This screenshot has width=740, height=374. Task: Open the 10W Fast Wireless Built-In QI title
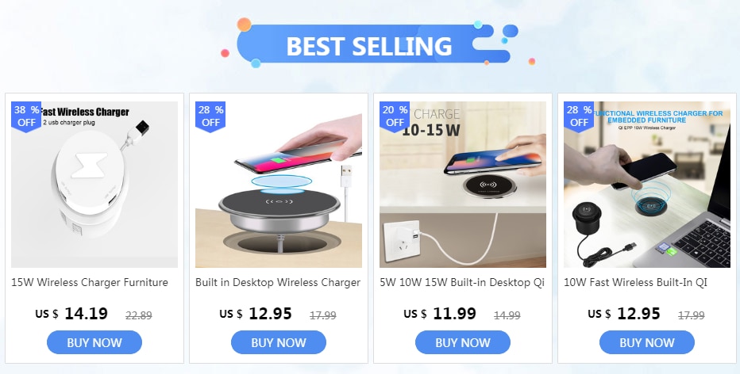[x=636, y=283]
